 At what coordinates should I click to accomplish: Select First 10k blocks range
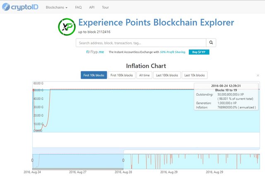click(x=94, y=75)
